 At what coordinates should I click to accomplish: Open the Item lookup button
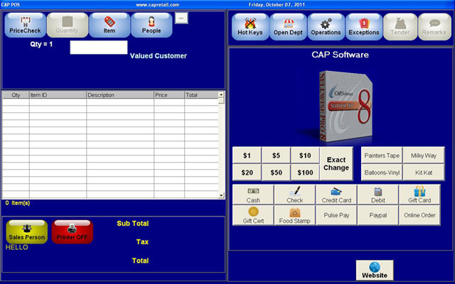coord(109,25)
